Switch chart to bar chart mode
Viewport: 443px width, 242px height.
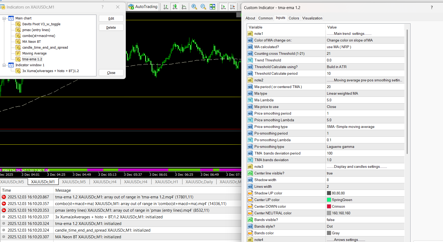[166, 7]
